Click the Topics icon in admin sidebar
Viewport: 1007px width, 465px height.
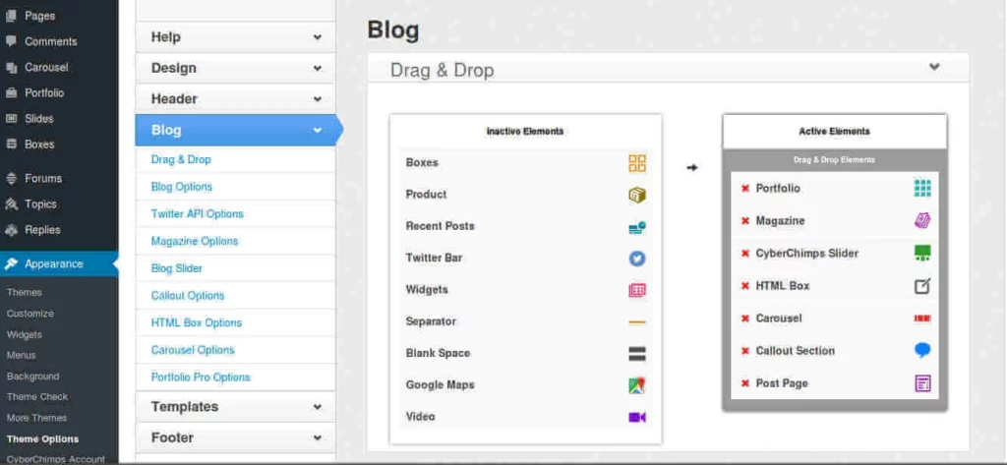11,203
